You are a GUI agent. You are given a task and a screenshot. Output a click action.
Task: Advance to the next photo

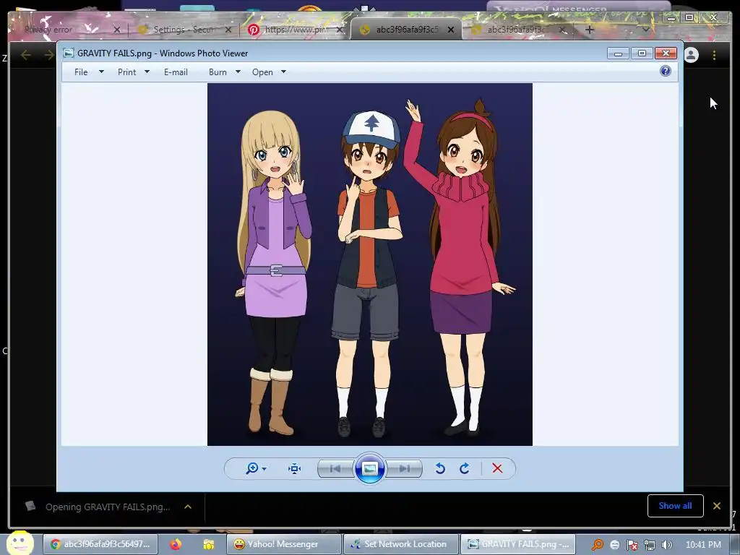click(404, 468)
